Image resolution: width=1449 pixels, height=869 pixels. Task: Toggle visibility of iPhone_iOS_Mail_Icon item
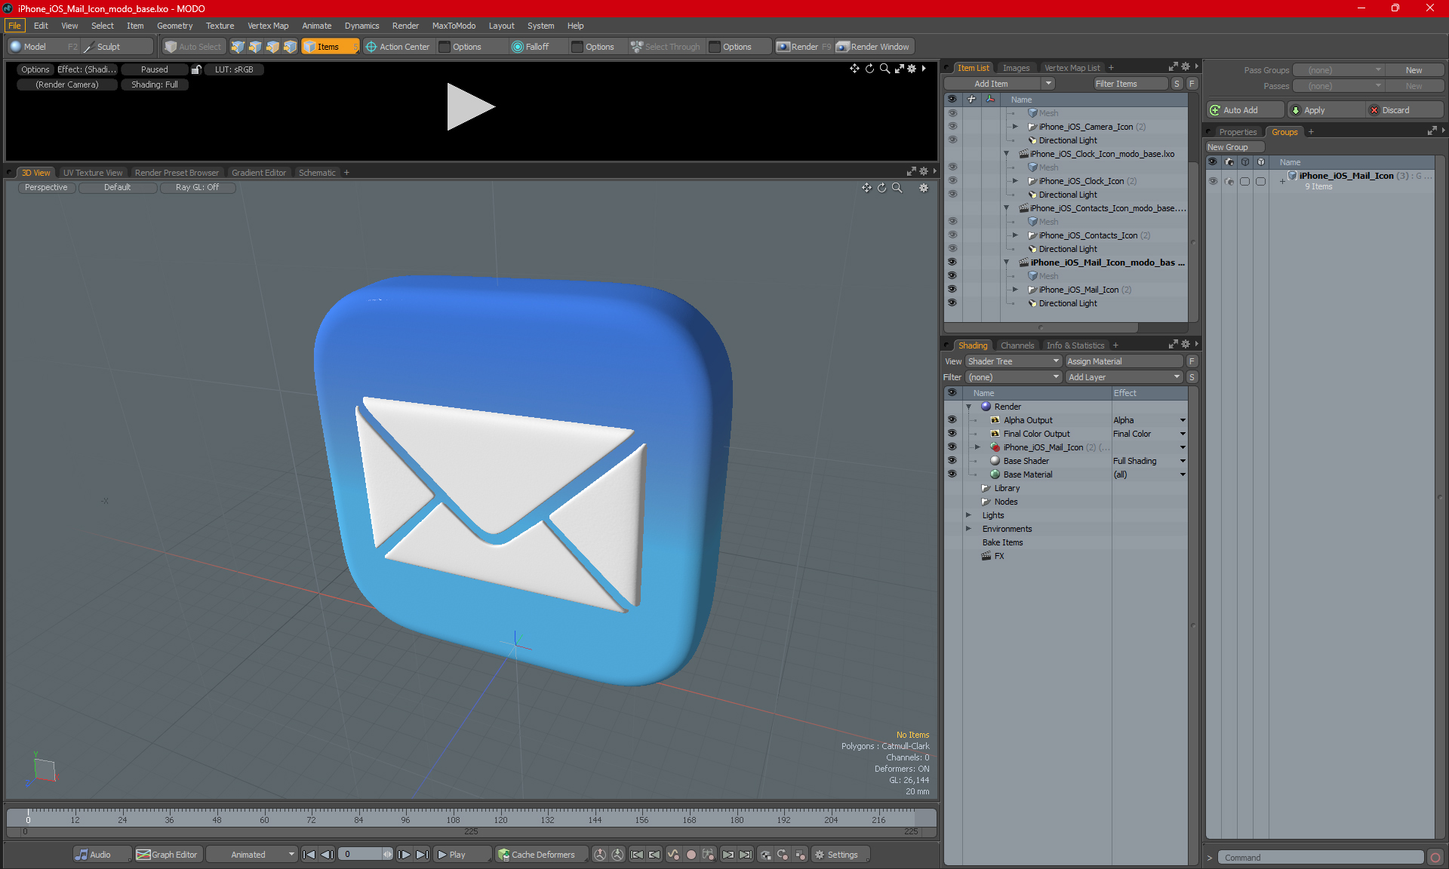point(952,290)
